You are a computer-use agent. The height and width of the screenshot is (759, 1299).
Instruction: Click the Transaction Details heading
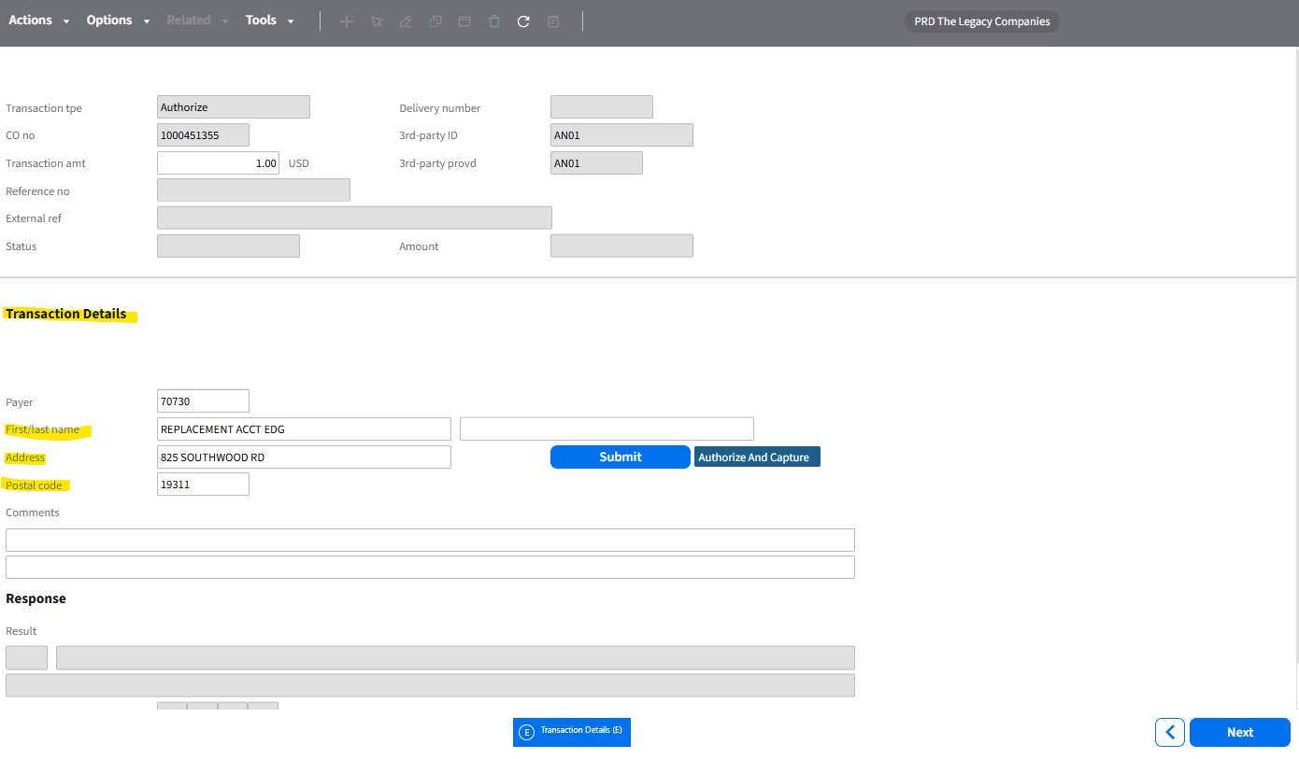[x=66, y=314]
